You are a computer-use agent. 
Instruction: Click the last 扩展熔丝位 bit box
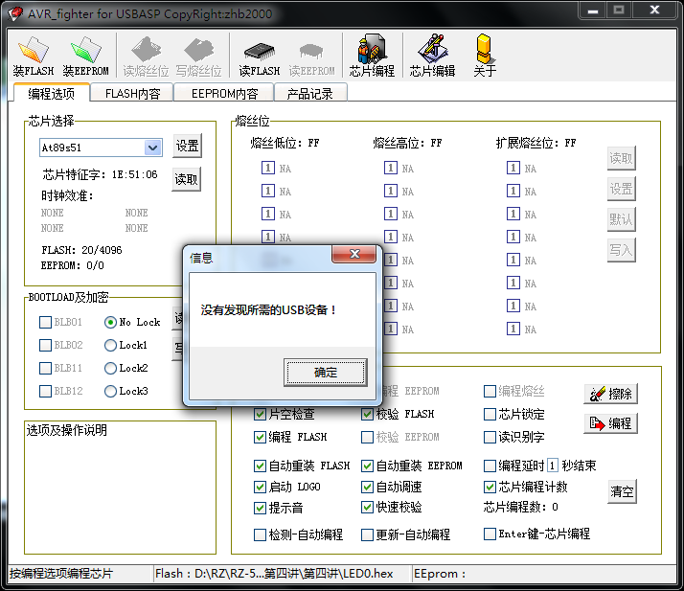tap(513, 329)
